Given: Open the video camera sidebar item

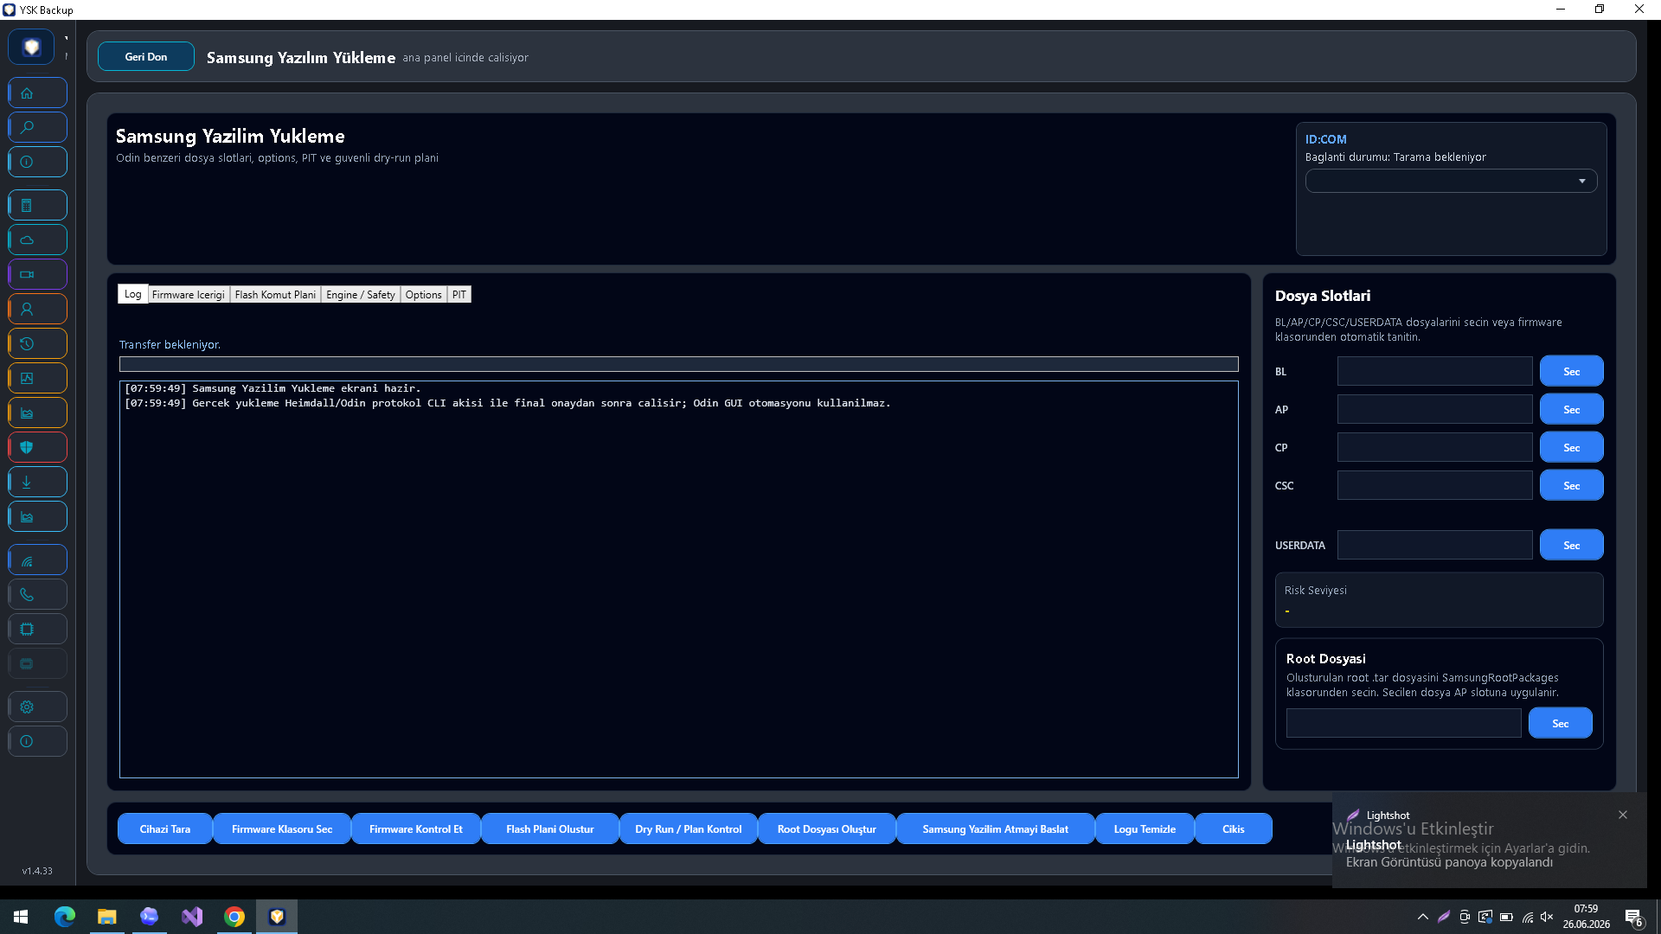Looking at the screenshot, I should [x=37, y=274].
